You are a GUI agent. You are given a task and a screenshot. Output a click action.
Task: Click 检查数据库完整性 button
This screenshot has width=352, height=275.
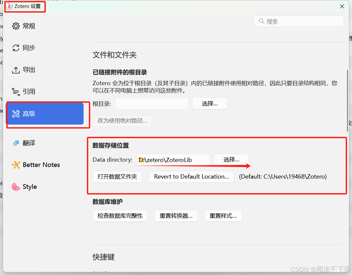click(x=120, y=216)
